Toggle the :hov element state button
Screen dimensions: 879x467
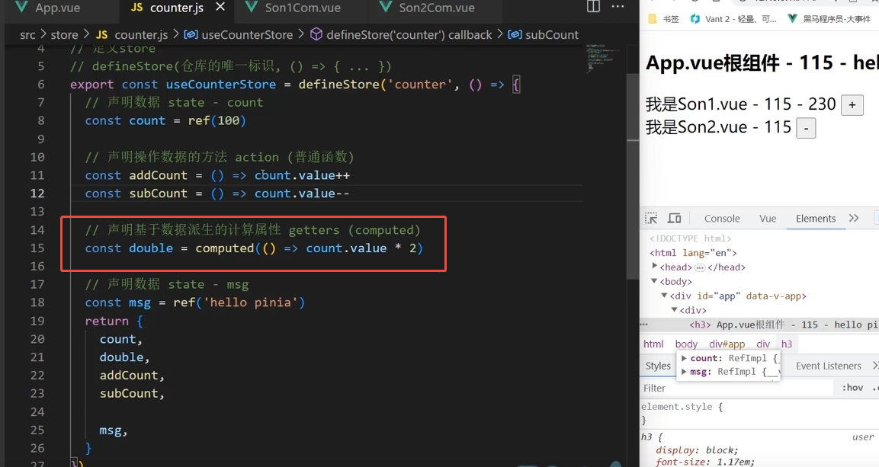point(852,388)
